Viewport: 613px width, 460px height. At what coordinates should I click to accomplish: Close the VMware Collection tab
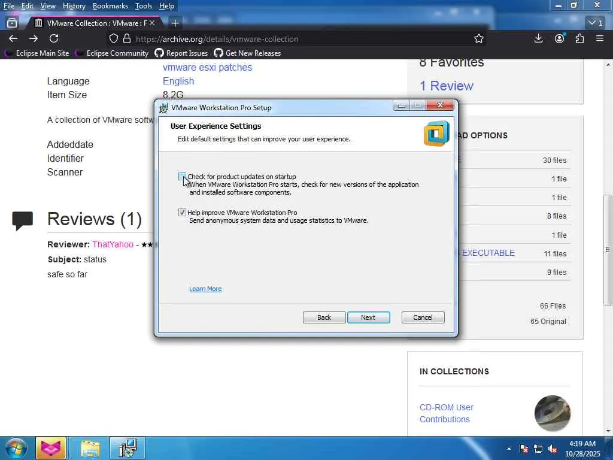click(152, 23)
